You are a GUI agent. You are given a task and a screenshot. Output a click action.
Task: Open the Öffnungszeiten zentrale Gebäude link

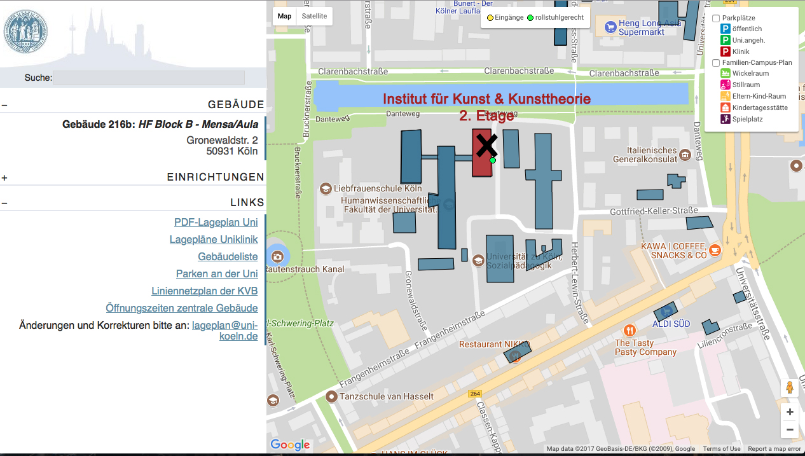point(182,308)
